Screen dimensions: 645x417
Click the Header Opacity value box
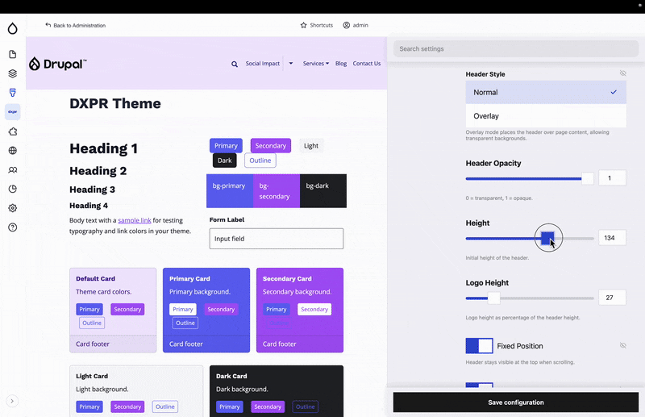[x=612, y=178]
